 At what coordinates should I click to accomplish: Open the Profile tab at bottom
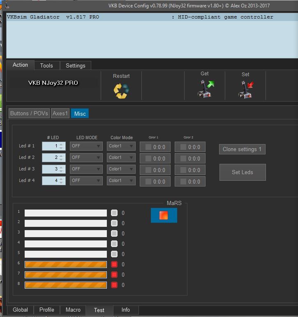coord(47,310)
